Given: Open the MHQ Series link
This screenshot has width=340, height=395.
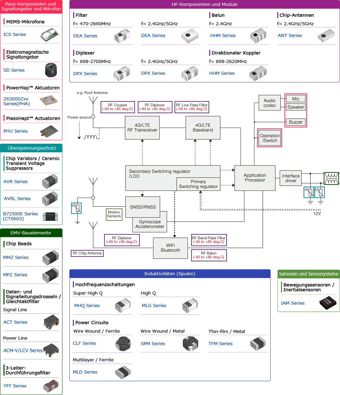Looking at the screenshot, I should click(x=87, y=305).
